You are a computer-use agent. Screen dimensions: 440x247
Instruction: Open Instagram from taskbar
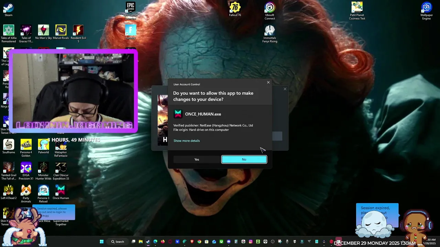point(251,242)
